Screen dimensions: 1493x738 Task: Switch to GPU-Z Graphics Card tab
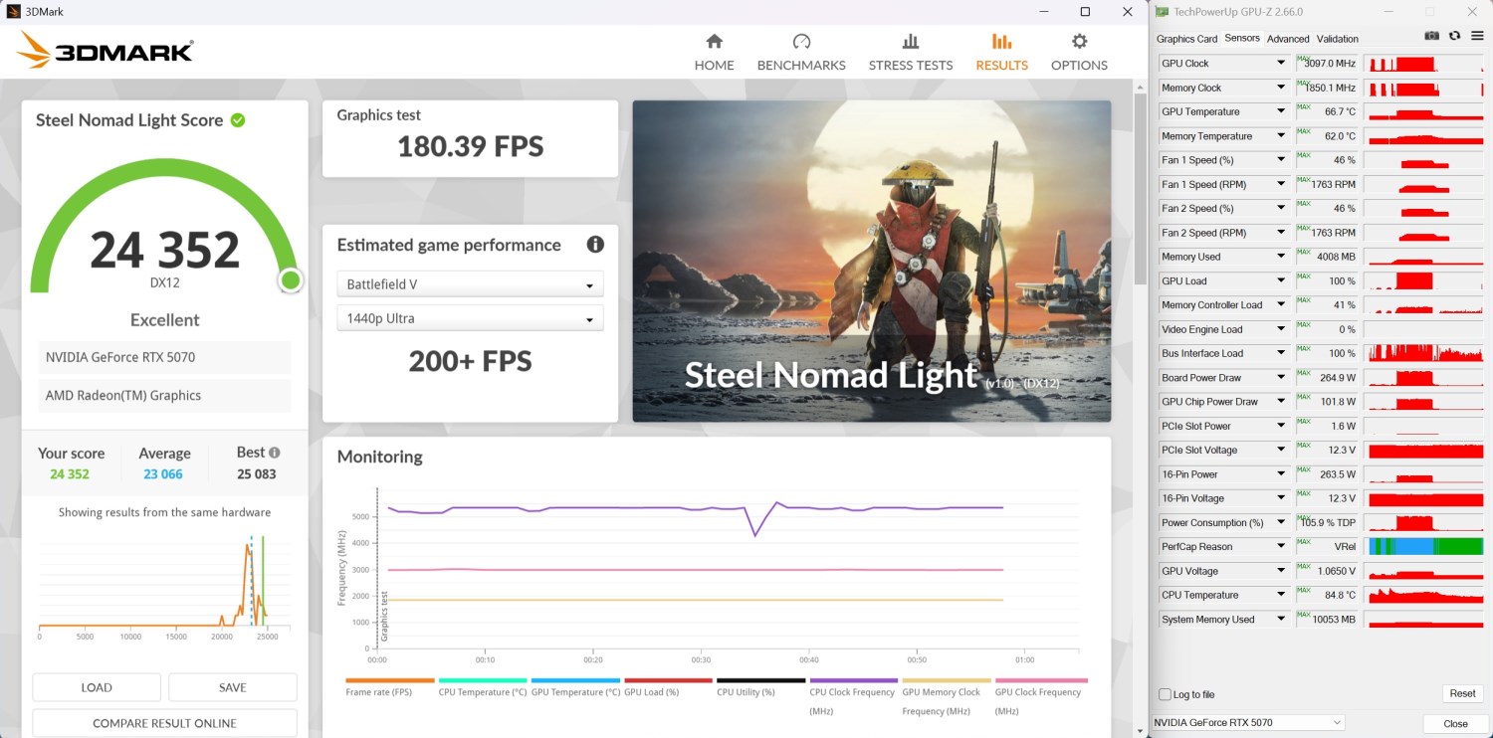(x=1186, y=39)
